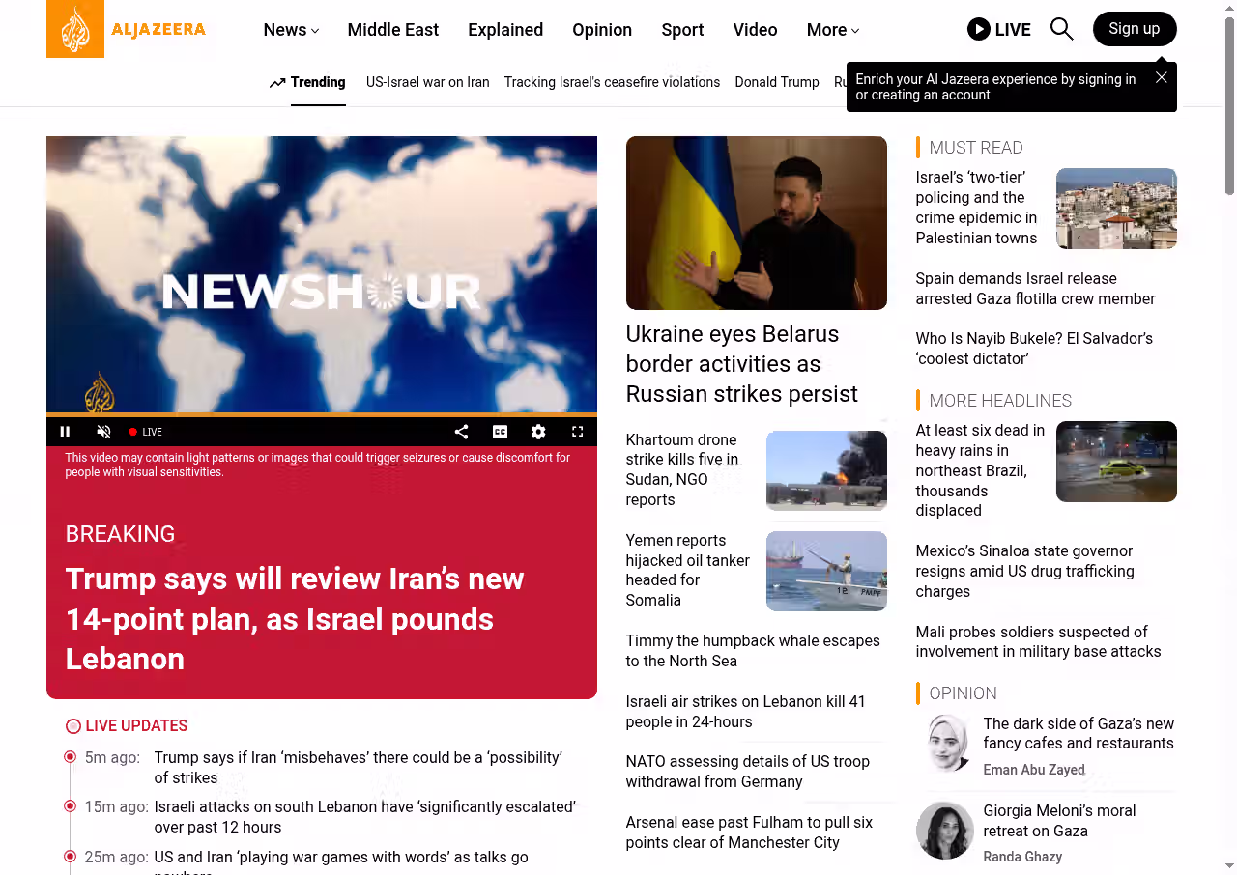Click the Sign up button
Viewport: 1237px width, 875px height.
[x=1135, y=29]
